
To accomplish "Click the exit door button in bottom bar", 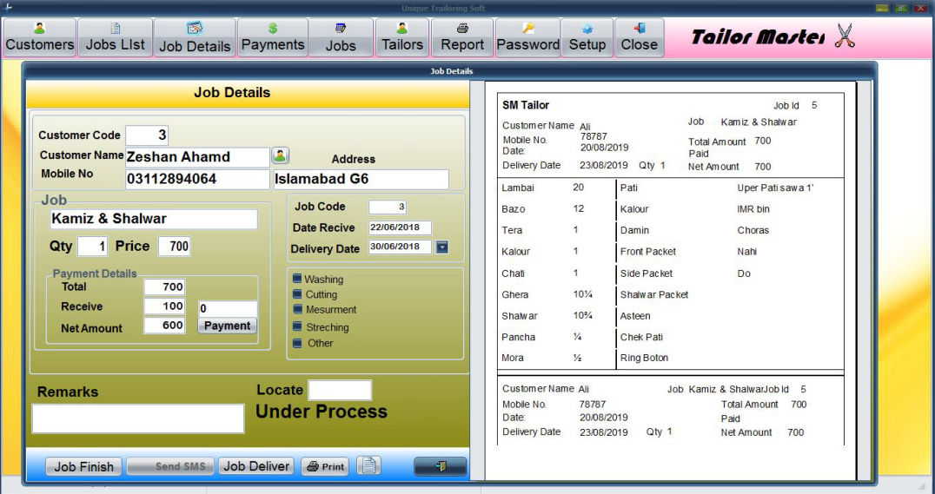I will [440, 466].
